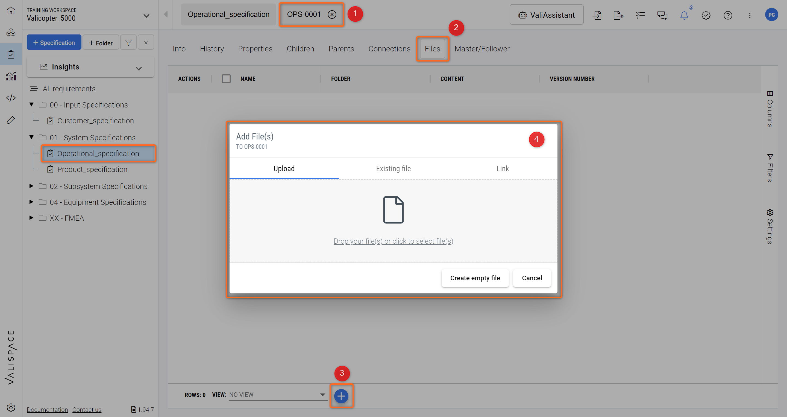Viewport: 787px width, 417px height.
Task: Open the three-dot more options menu
Action: coord(750,15)
